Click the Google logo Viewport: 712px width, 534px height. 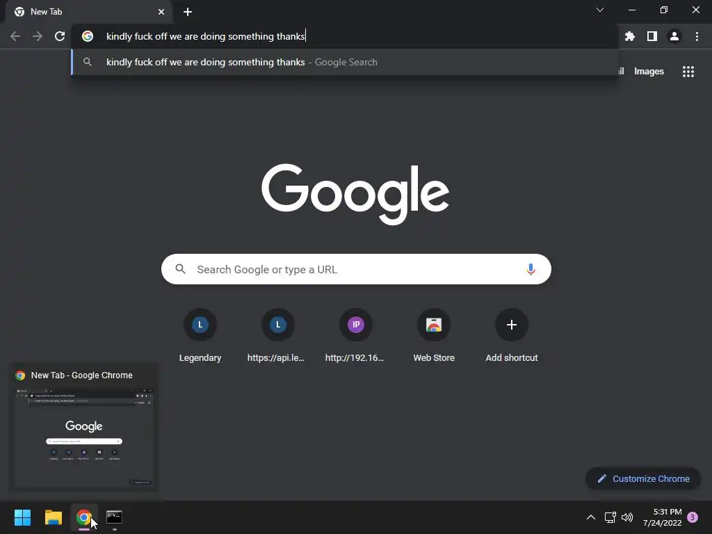(355, 195)
